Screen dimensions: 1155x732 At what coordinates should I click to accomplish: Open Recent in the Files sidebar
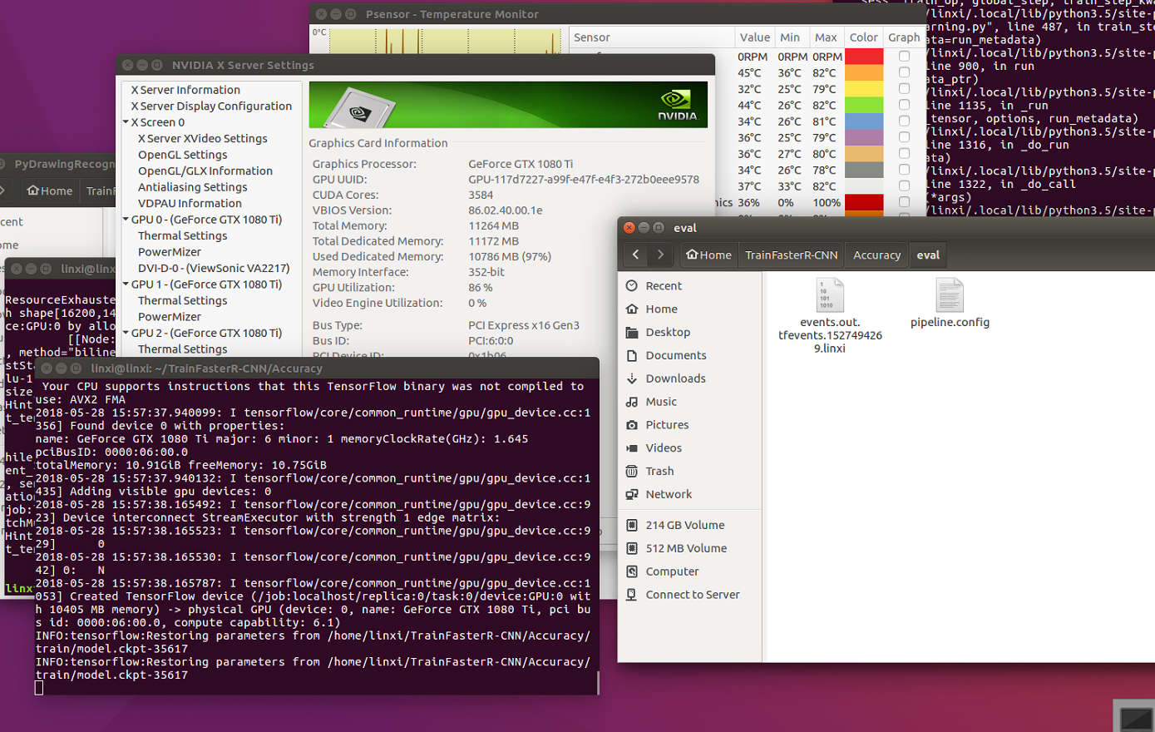664,285
